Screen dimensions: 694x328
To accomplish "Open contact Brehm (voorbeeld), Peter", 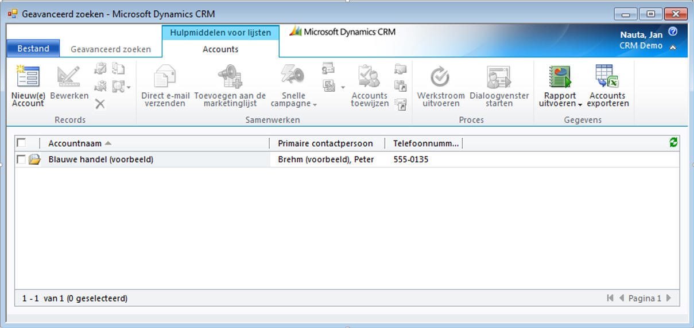I will click(326, 159).
